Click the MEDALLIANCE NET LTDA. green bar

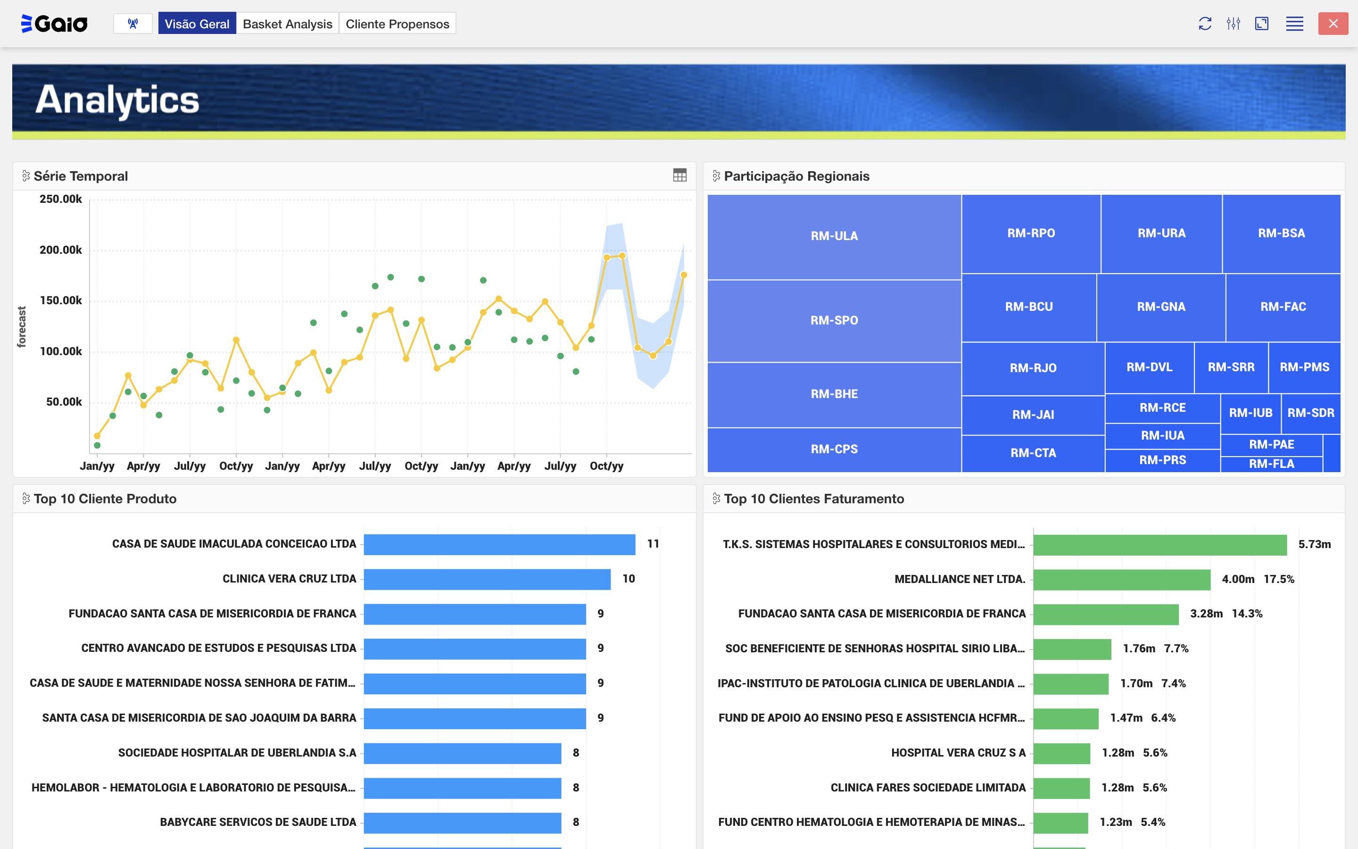click(x=1121, y=580)
